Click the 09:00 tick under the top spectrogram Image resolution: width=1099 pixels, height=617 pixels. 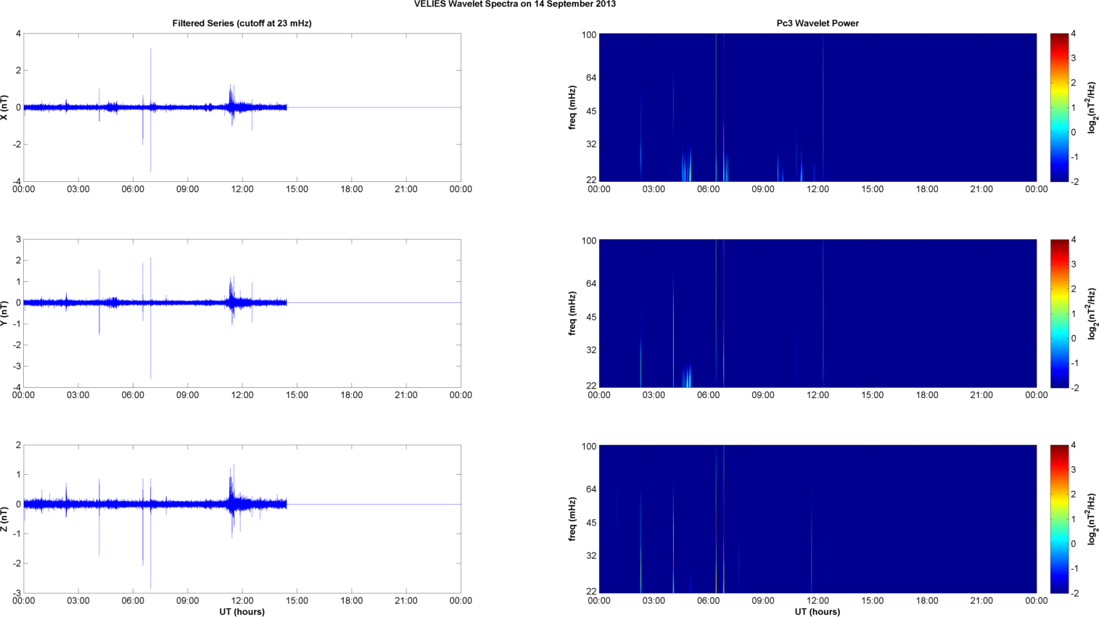[x=763, y=189]
